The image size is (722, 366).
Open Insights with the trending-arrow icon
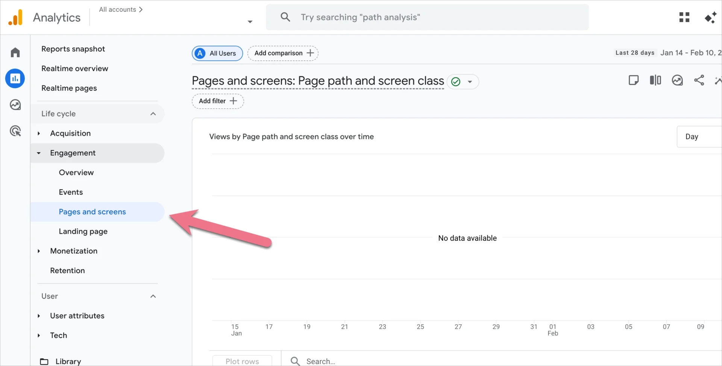click(x=677, y=80)
